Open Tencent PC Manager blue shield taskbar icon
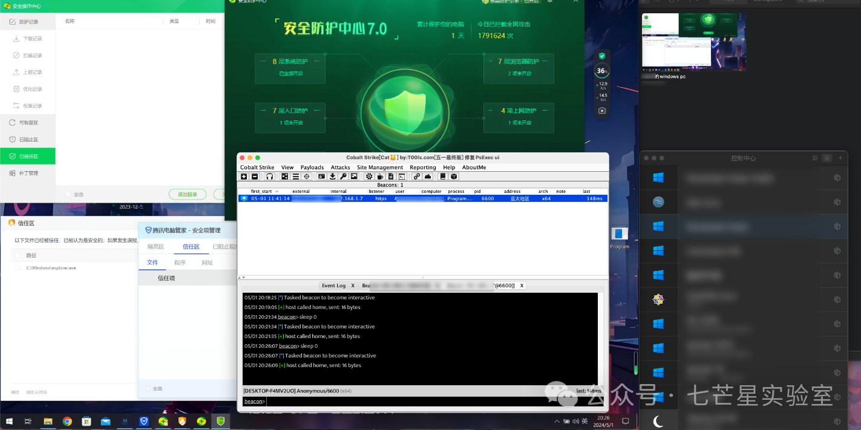The image size is (861, 430). click(145, 421)
